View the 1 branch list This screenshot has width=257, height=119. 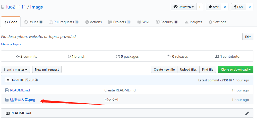tap(76, 57)
